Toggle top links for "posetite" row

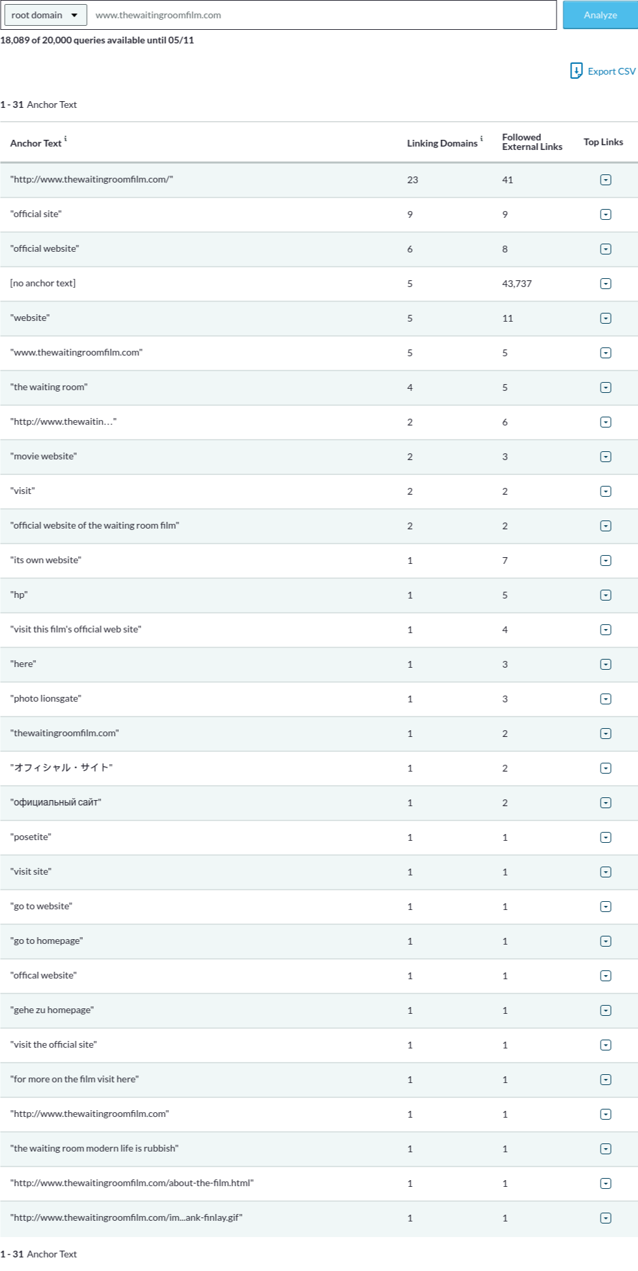coord(605,837)
